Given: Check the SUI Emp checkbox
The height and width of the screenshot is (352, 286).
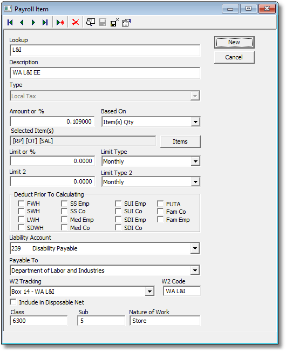Looking at the screenshot, I should (118, 204).
